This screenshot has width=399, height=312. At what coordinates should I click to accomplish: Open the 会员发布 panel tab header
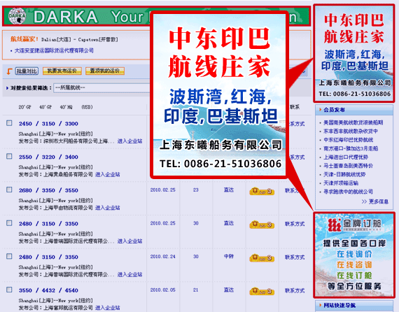[354, 110]
